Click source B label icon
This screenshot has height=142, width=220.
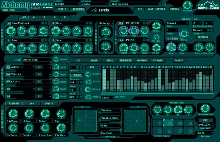tap(53, 23)
